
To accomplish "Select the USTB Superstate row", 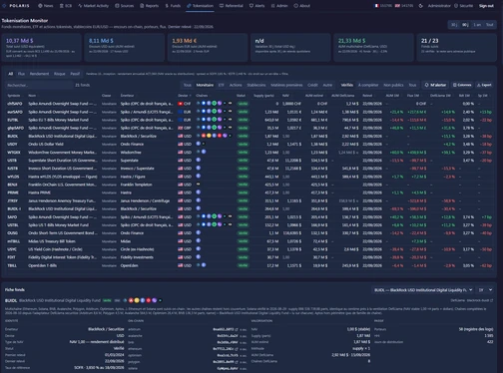I will (x=249, y=161).
